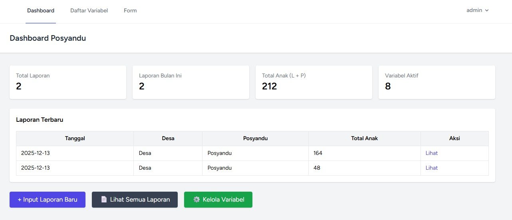Screen dimensions: 512x220
Task: Click the Variabel Aktif card
Action: point(437,82)
